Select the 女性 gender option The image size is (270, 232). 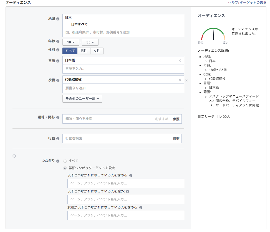tap(97, 51)
